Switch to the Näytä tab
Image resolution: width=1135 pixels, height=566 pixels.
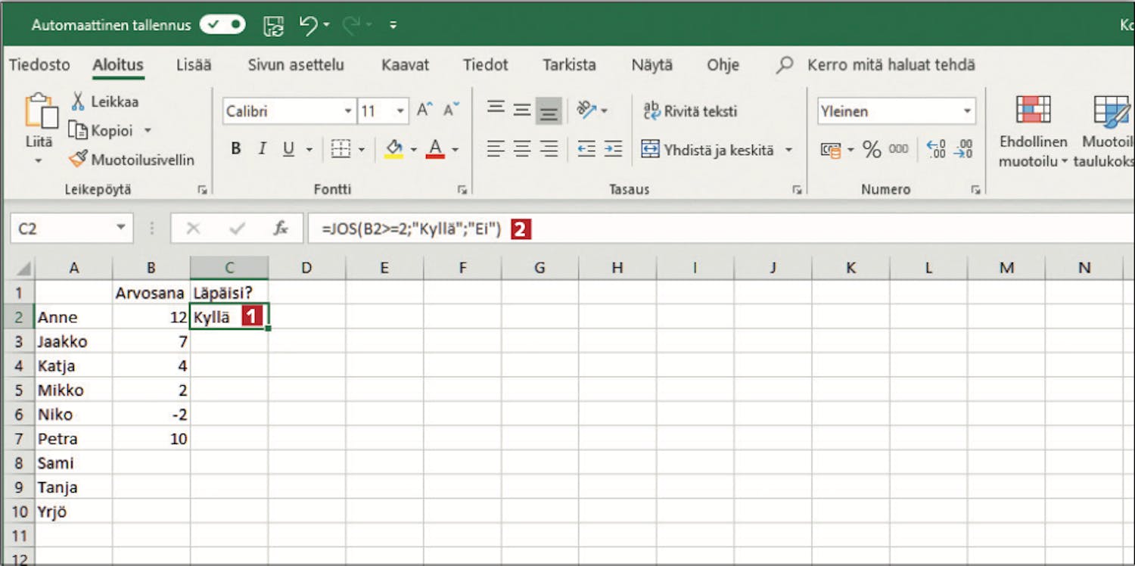[652, 65]
